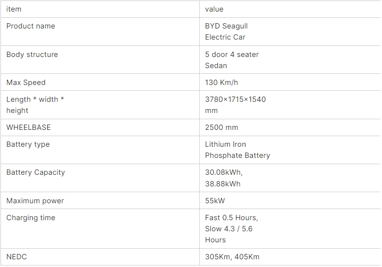382x267 pixels.
Task: Click the 'Max Speed' label
Action: point(26,83)
